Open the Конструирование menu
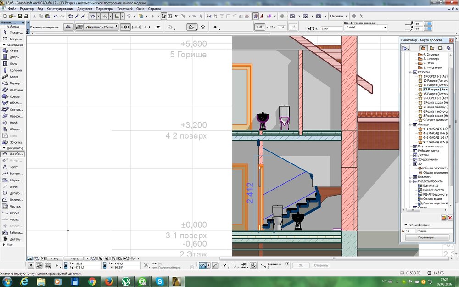The width and height of the screenshot is (459, 287). click(x=60, y=9)
